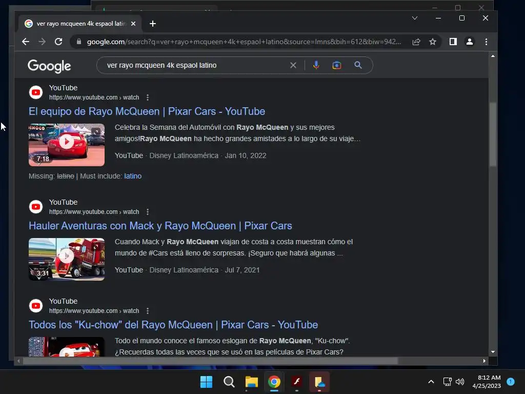The width and height of the screenshot is (525, 394).
Task: Open the notification badge icon
Action: 511,381
